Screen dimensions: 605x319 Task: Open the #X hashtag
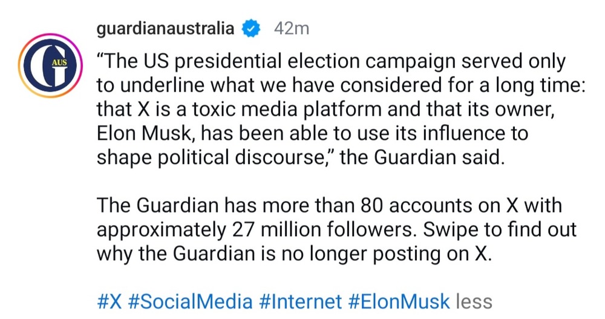click(x=110, y=301)
